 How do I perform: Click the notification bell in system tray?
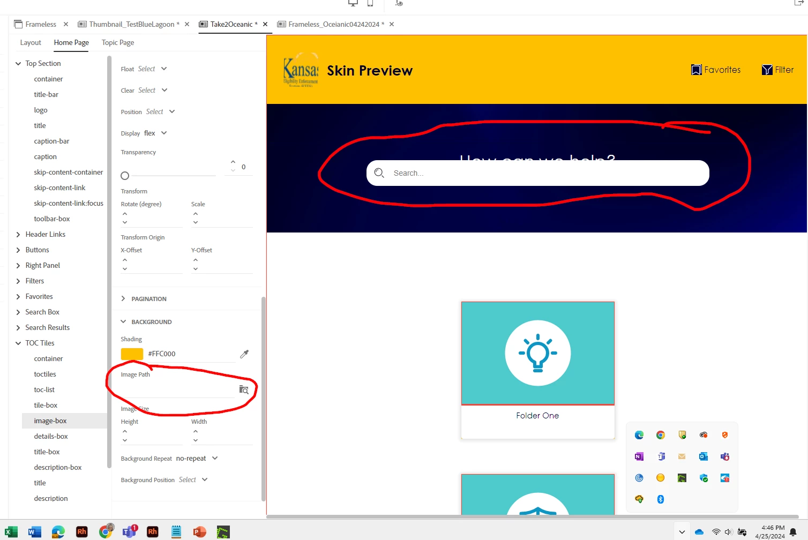pos(793,532)
